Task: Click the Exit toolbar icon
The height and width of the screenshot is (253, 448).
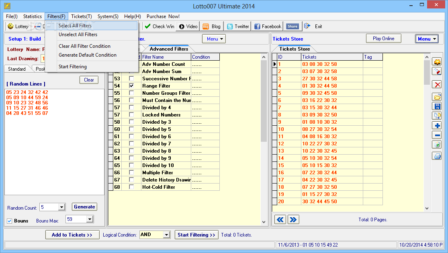Action: click(307, 26)
